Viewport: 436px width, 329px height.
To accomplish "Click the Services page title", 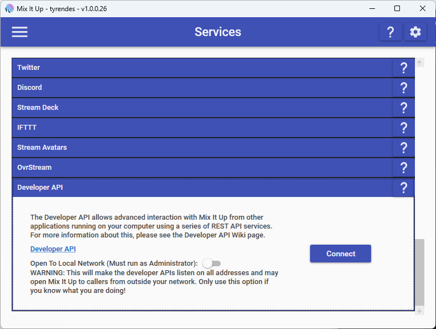I will click(217, 32).
